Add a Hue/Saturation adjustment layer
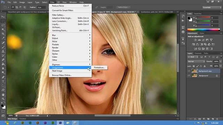223x125 pixels. click(193, 44)
